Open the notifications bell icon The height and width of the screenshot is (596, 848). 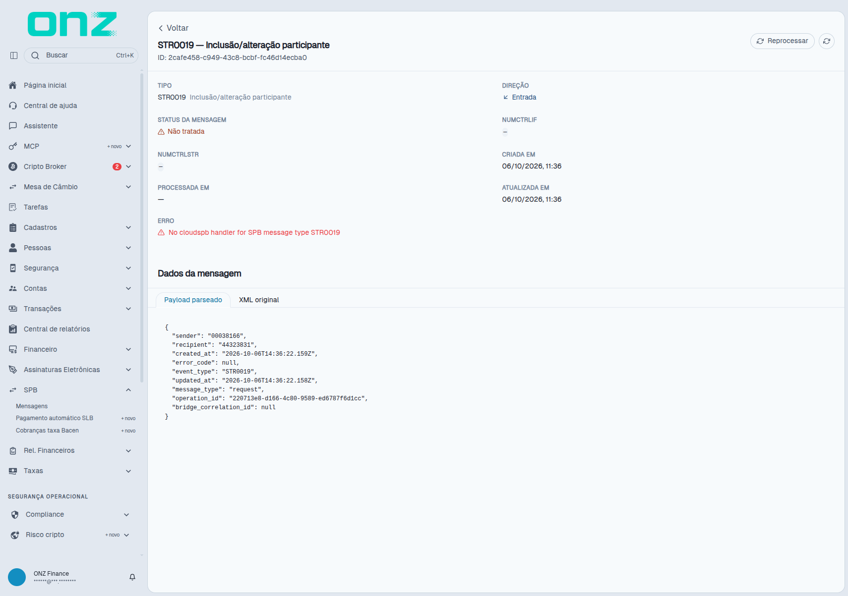click(132, 577)
